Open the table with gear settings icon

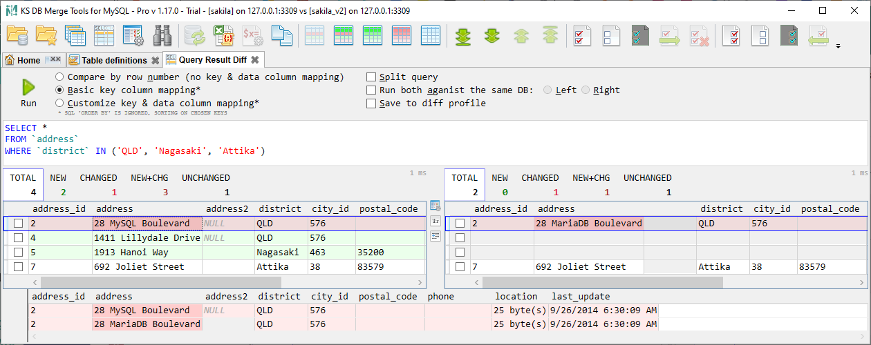coord(133,34)
